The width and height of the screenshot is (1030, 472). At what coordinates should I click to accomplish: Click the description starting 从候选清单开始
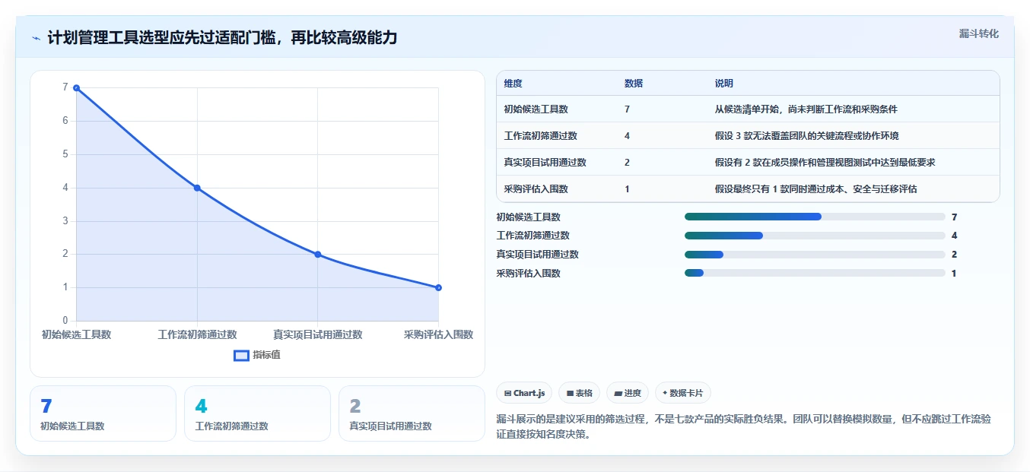[806, 109]
